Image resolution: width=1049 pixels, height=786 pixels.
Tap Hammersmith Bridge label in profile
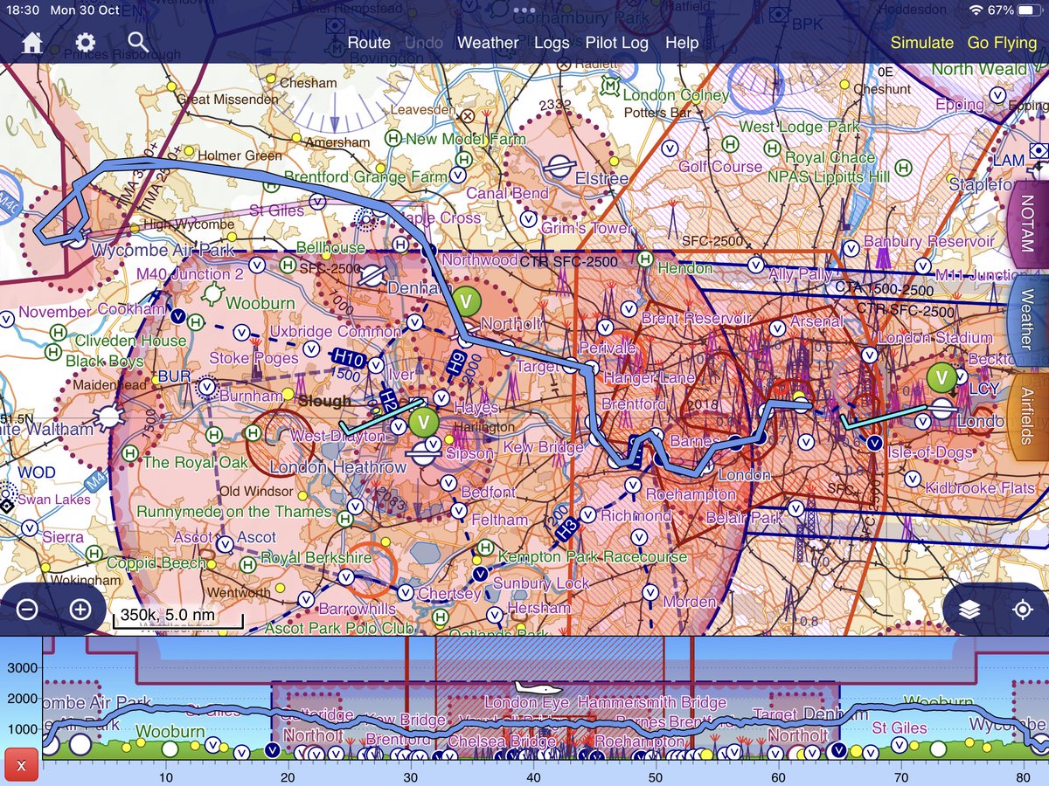651,703
